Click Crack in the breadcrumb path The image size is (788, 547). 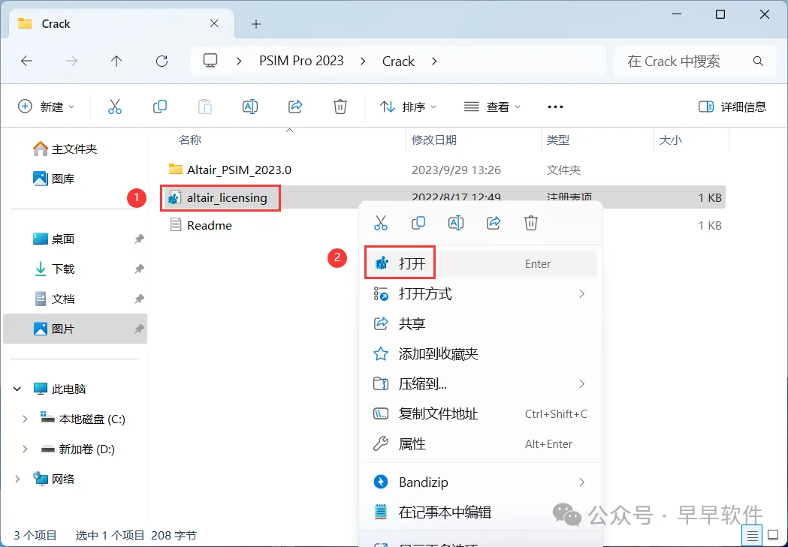coord(399,62)
